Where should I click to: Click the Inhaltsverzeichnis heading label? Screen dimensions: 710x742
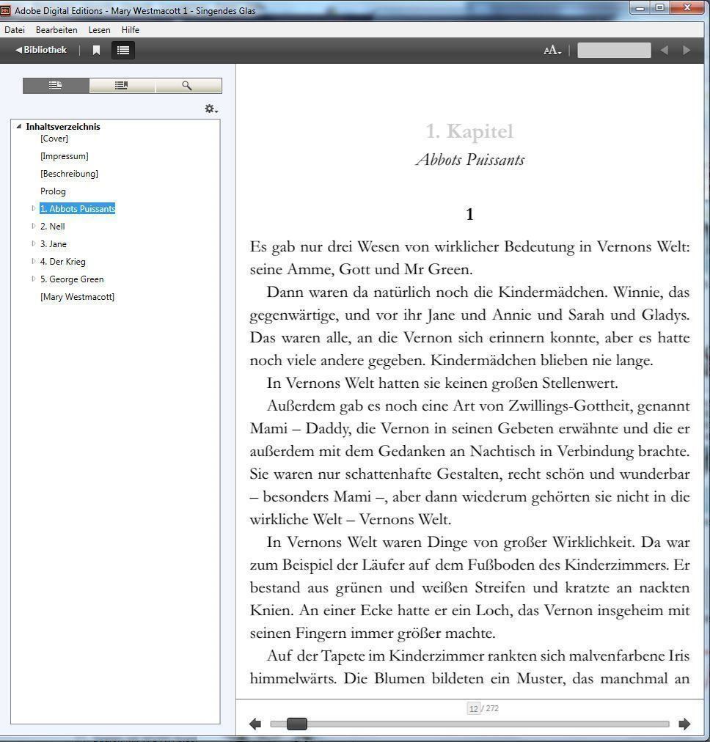coord(63,126)
